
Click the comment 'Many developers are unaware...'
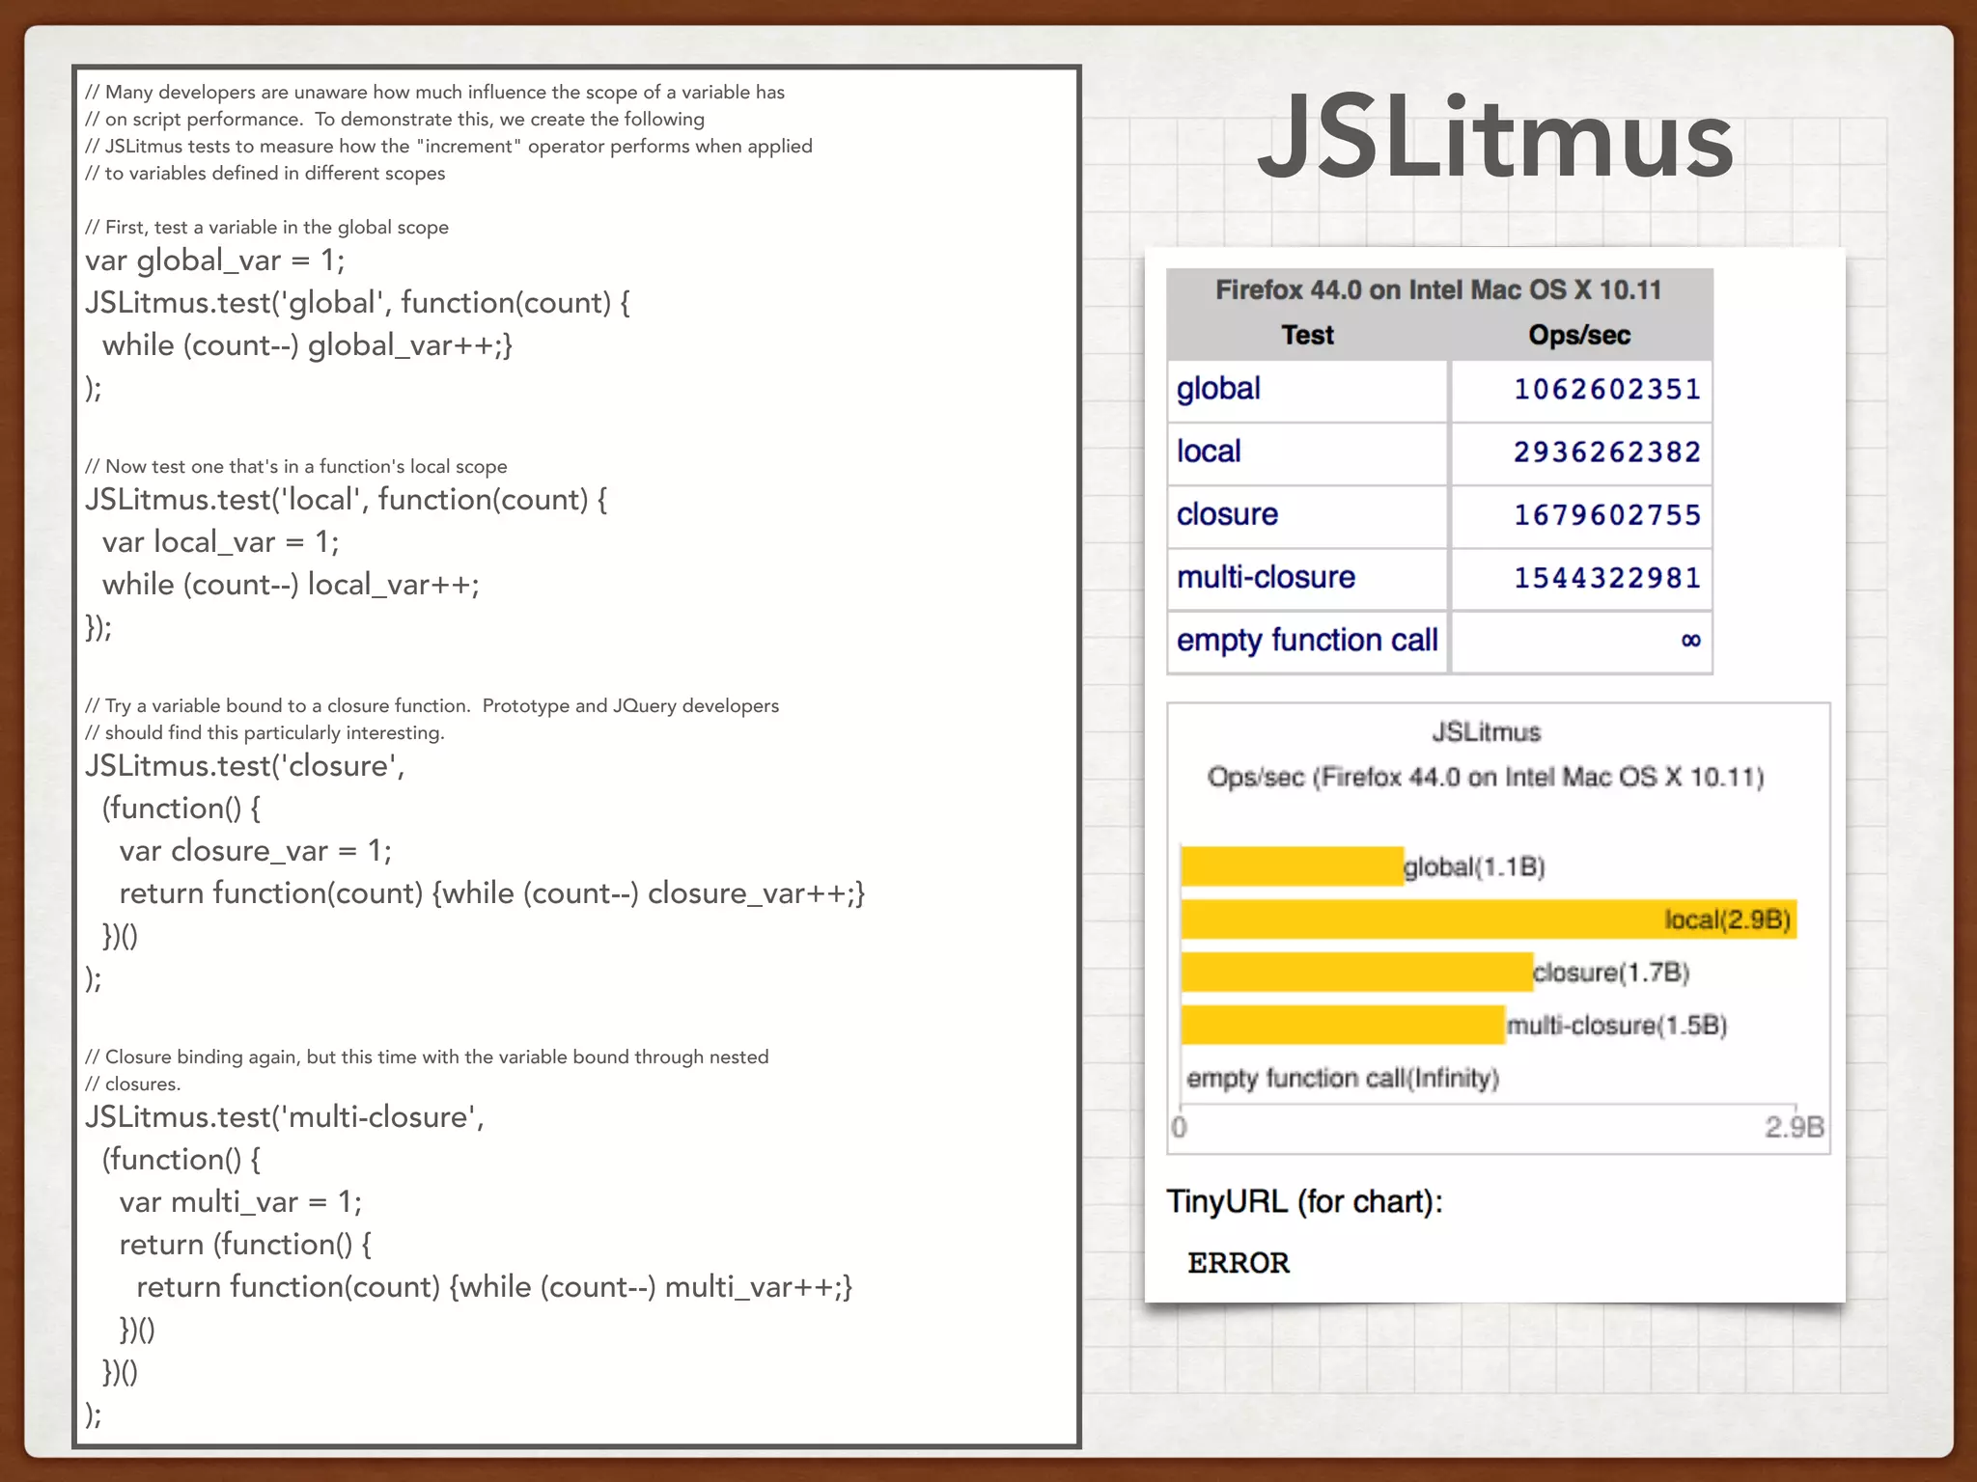(x=435, y=92)
